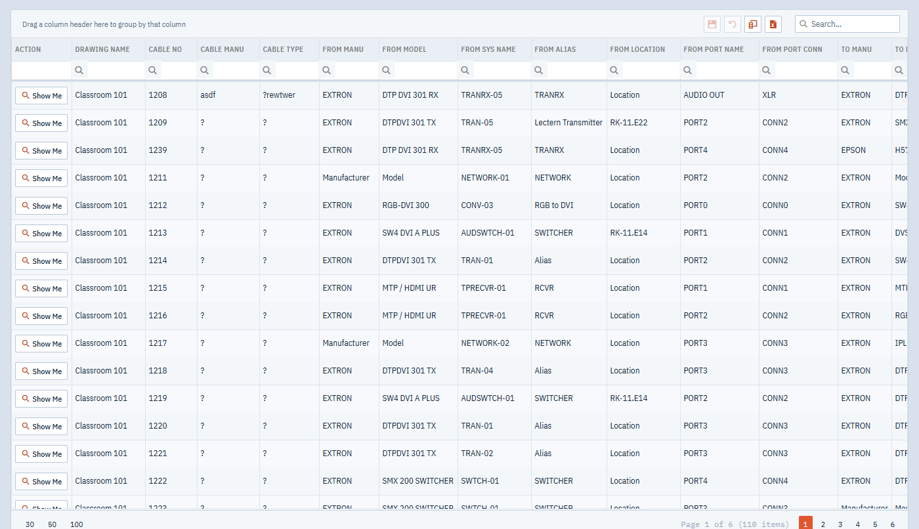Screen dimensions: 919x529
Task: Open filter options for Cable Manu column
Action: 205,70
